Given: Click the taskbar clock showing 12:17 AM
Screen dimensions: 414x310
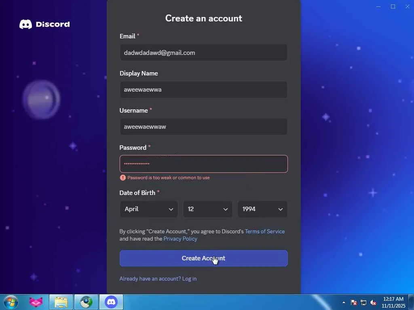Looking at the screenshot, I should tap(393, 302).
